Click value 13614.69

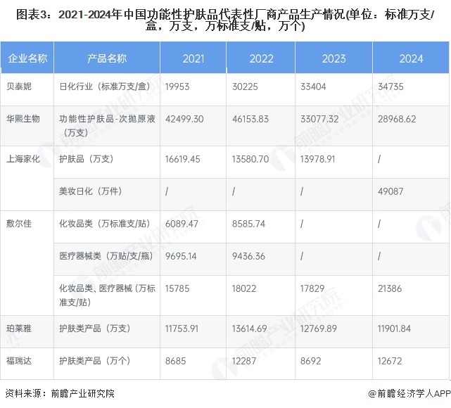[249, 329]
